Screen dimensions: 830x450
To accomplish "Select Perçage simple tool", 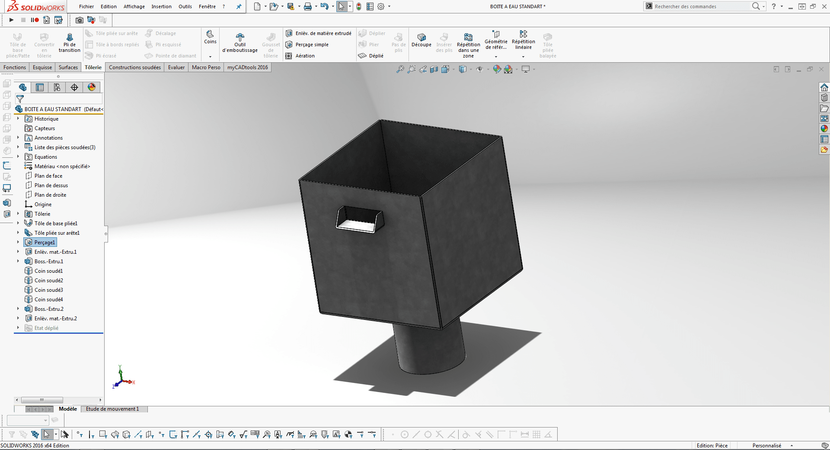I will 307,45.
